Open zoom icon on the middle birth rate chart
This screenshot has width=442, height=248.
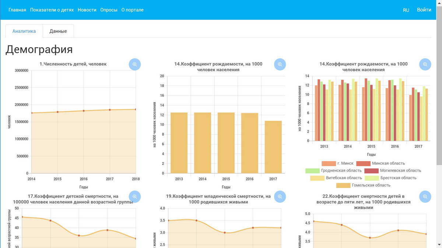click(280, 64)
